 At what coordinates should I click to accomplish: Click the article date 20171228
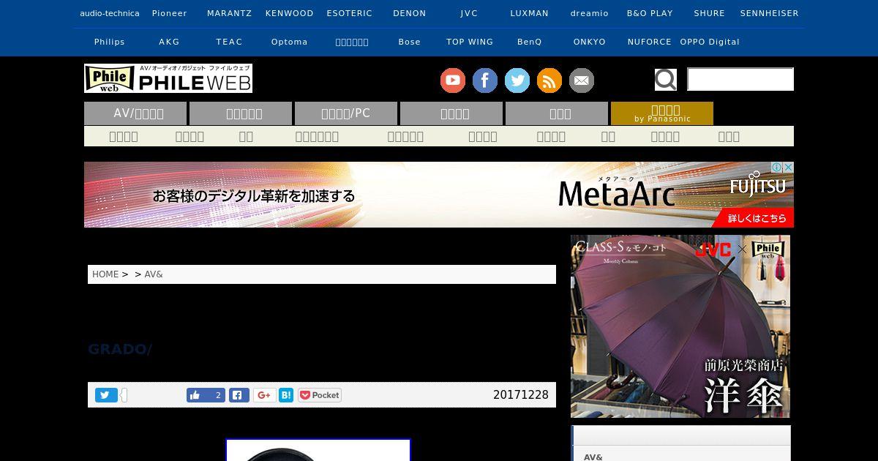[521, 395]
